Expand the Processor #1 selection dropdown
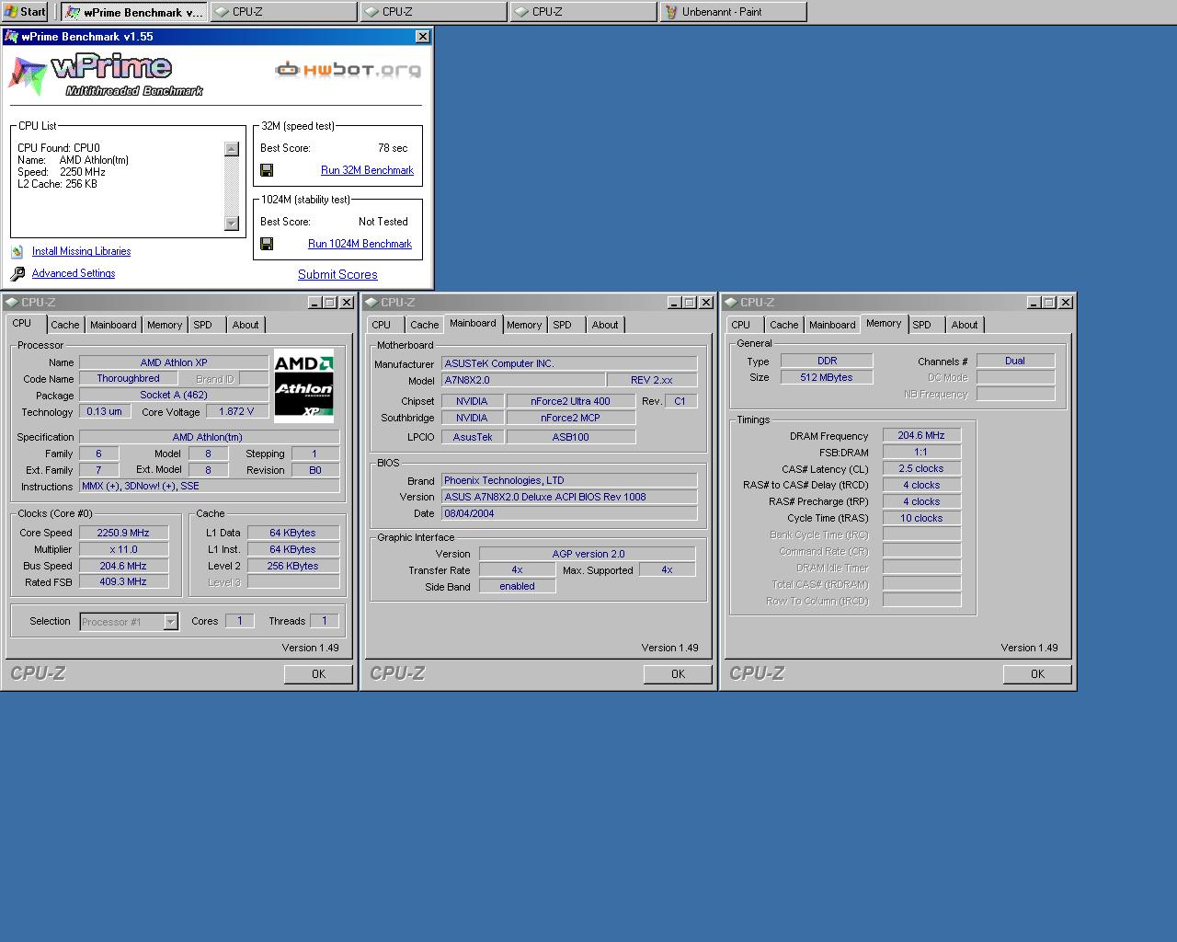Viewport: 1177px width, 942px height. click(x=170, y=622)
